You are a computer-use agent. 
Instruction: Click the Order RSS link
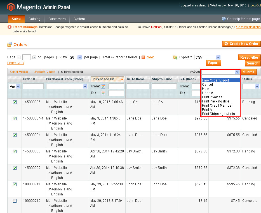point(15,63)
